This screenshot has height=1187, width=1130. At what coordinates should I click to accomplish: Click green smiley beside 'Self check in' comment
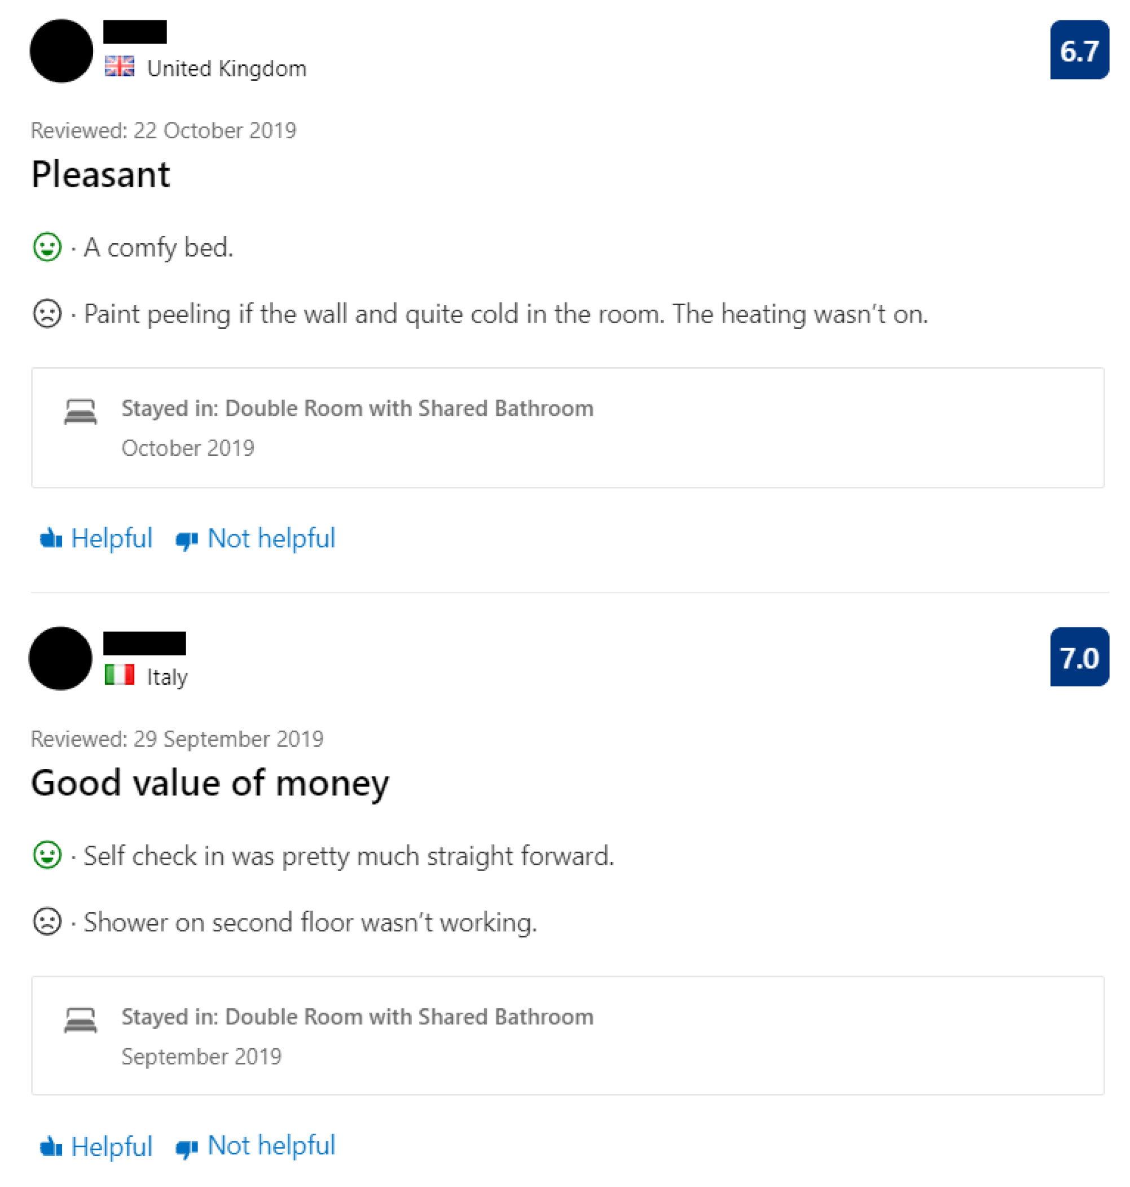click(47, 855)
